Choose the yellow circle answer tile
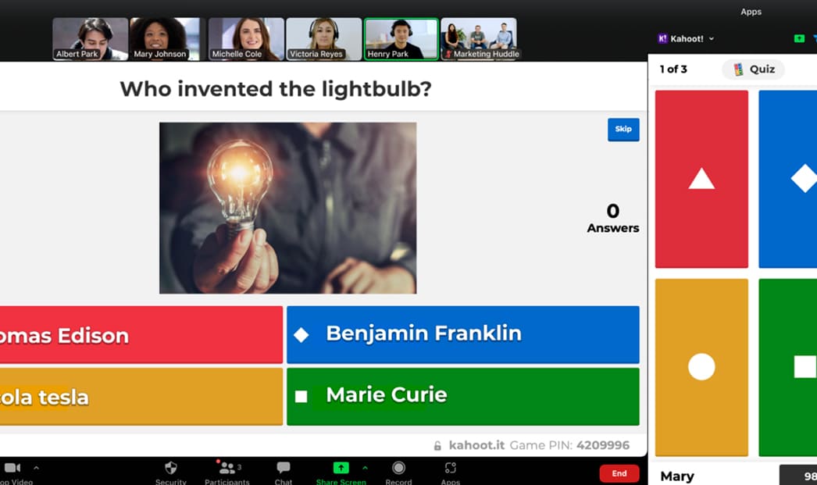Screen dimensions: 817x485 (x=701, y=367)
